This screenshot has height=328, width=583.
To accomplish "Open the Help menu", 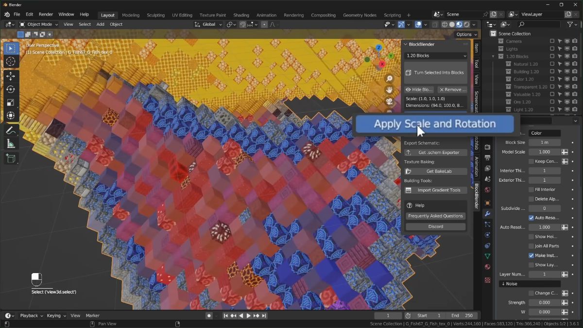I will point(84,14).
